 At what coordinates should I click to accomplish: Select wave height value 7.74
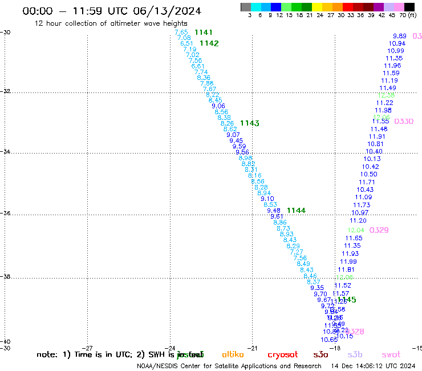[x=201, y=72]
